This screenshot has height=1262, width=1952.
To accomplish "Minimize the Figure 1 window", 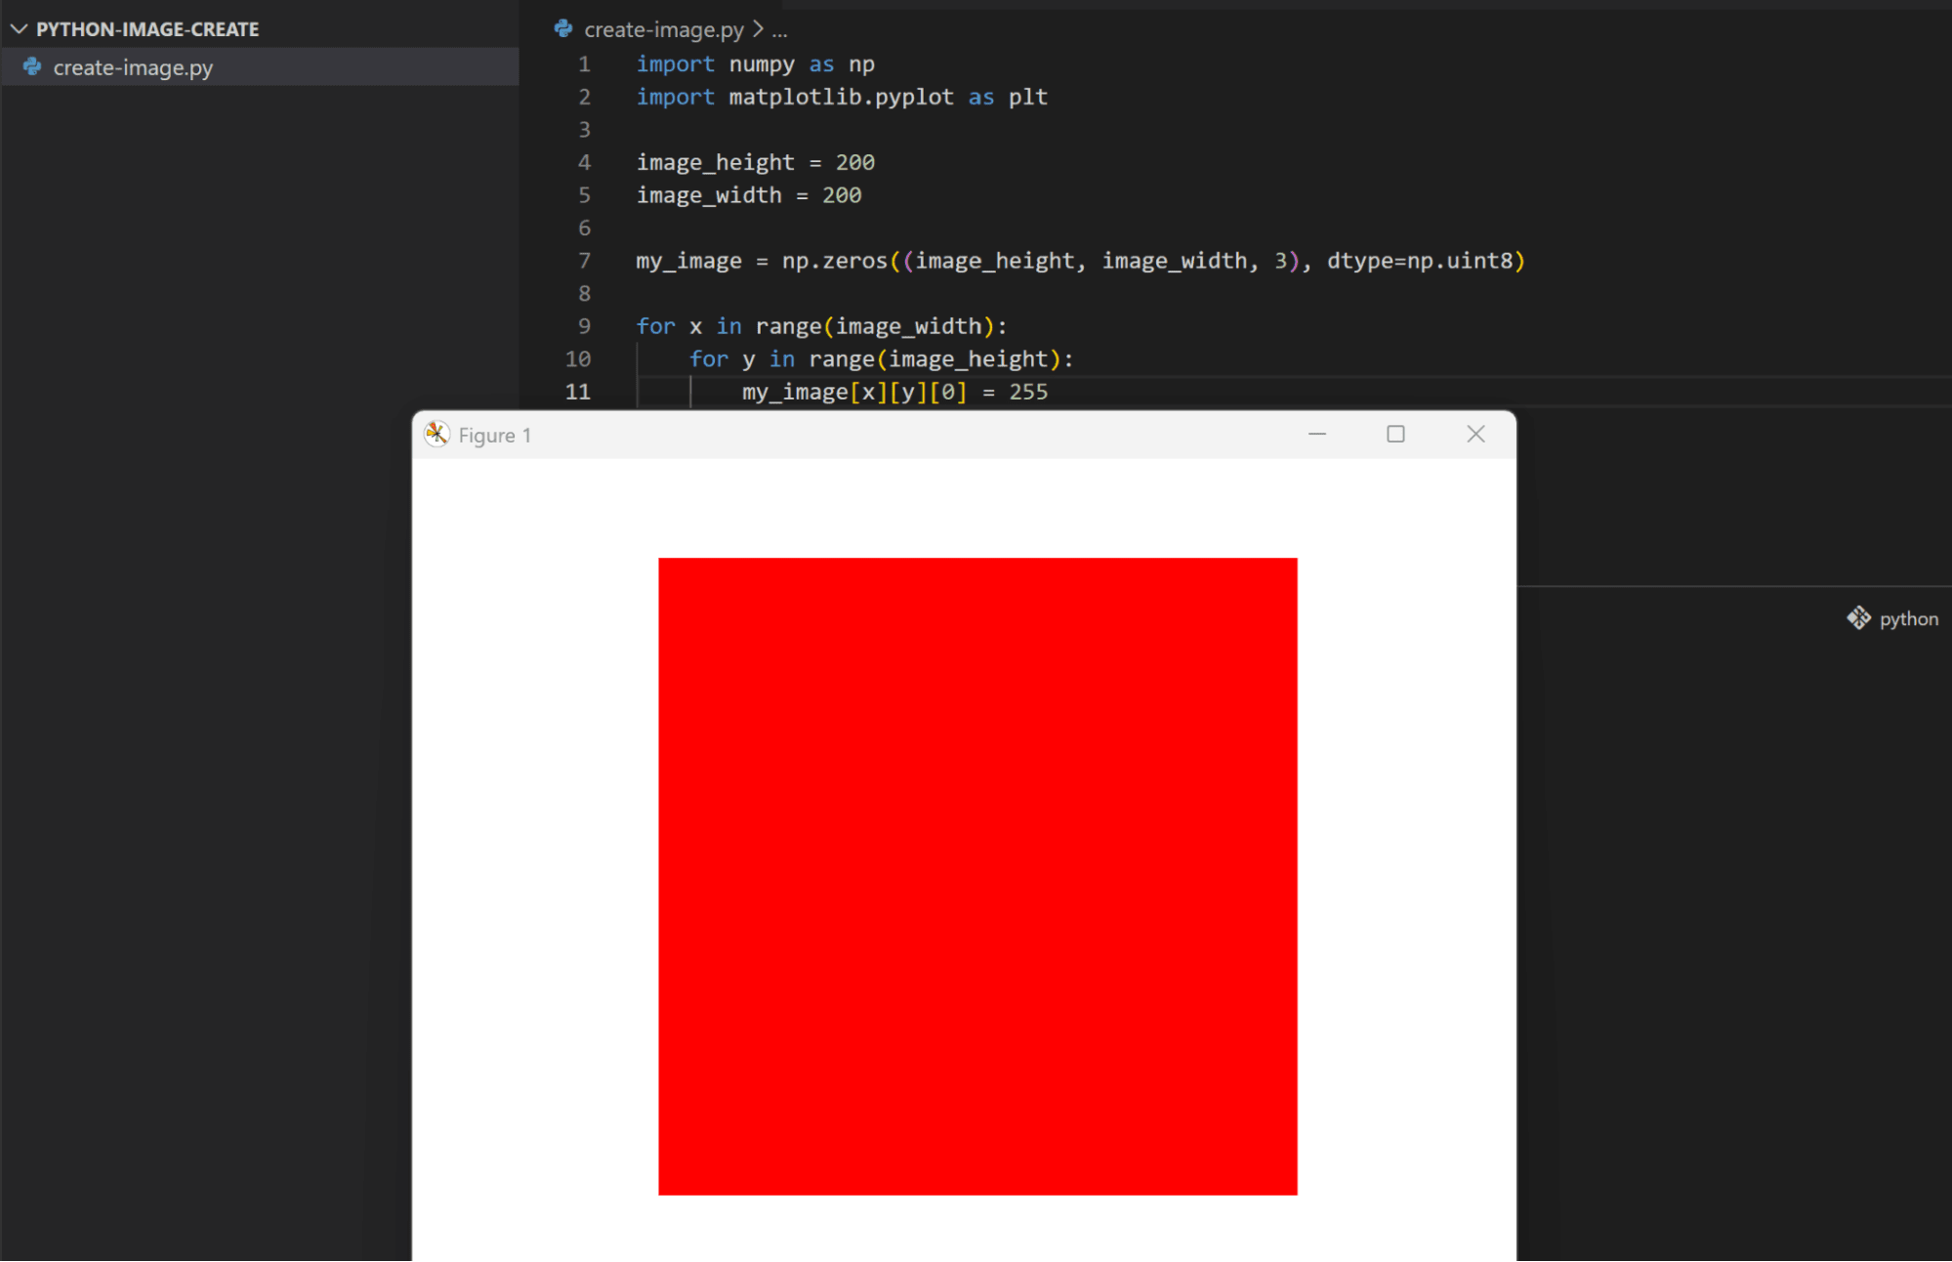I will [1316, 434].
